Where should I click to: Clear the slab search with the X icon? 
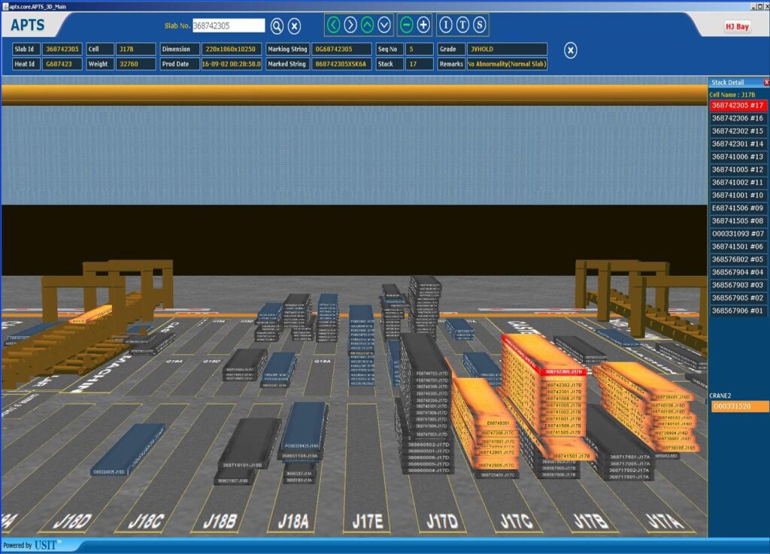294,26
